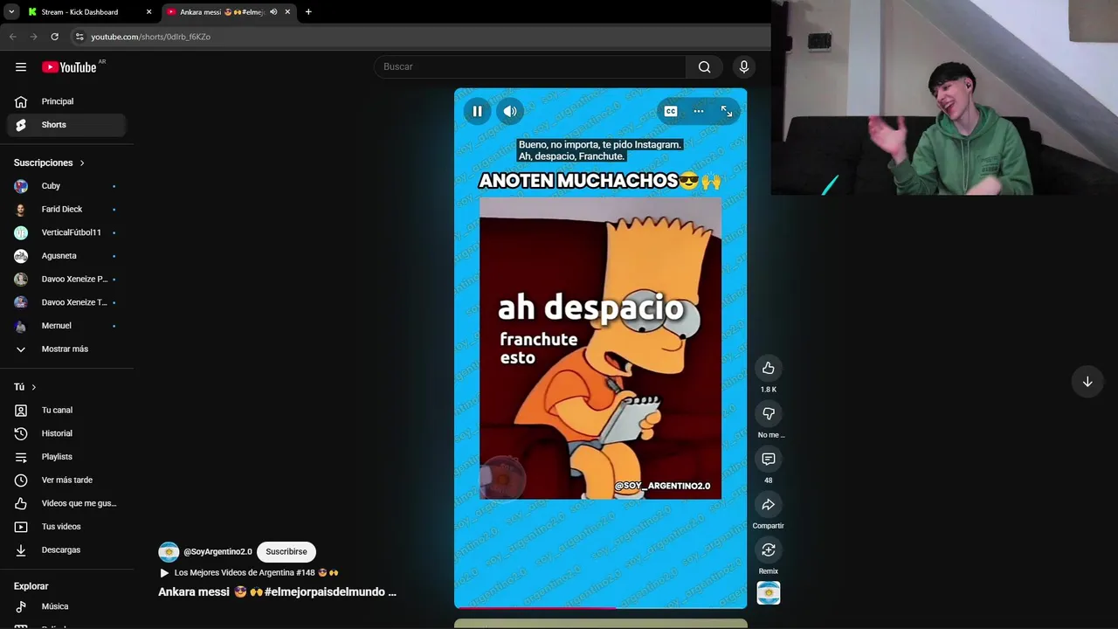The image size is (1118, 629).
Task: Open the sound source thumbnail under Remix
Action: pyautogui.click(x=769, y=593)
